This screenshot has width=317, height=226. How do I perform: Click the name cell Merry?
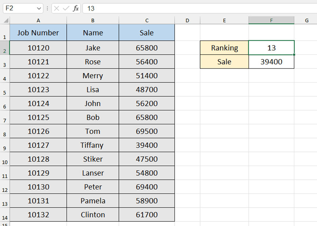point(93,76)
